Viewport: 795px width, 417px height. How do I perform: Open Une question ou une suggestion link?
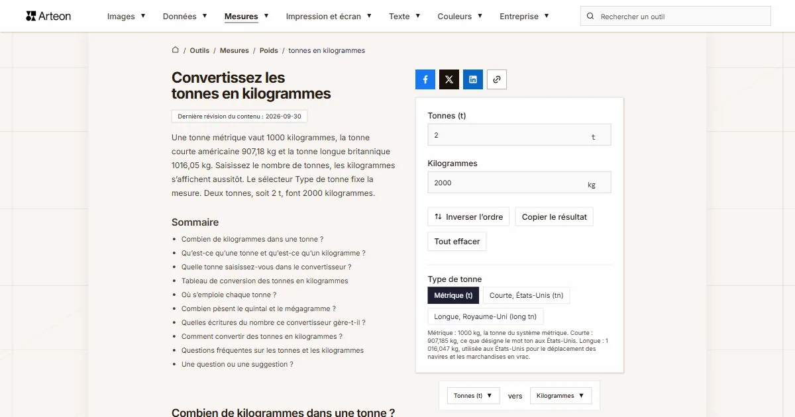[x=237, y=365]
